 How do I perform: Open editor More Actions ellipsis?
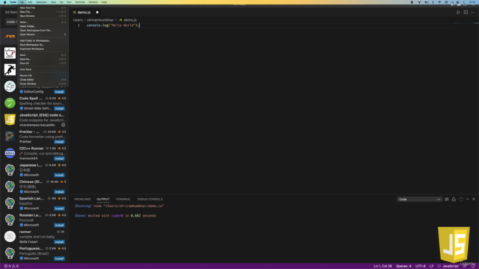[x=472, y=13]
